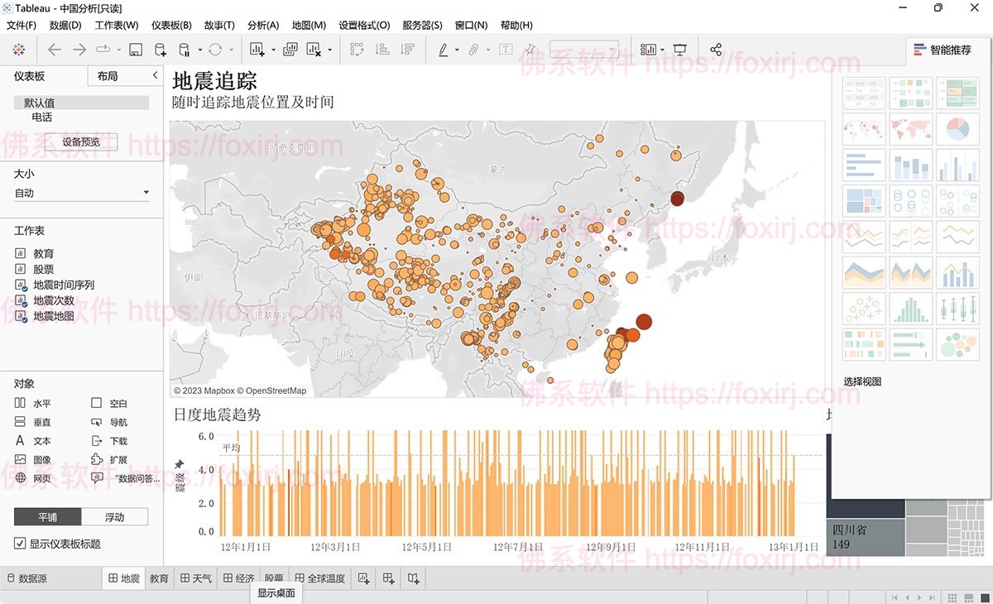The height and width of the screenshot is (604, 993).
Task: Open the 地图(M) menu
Action: coord(309,25)
